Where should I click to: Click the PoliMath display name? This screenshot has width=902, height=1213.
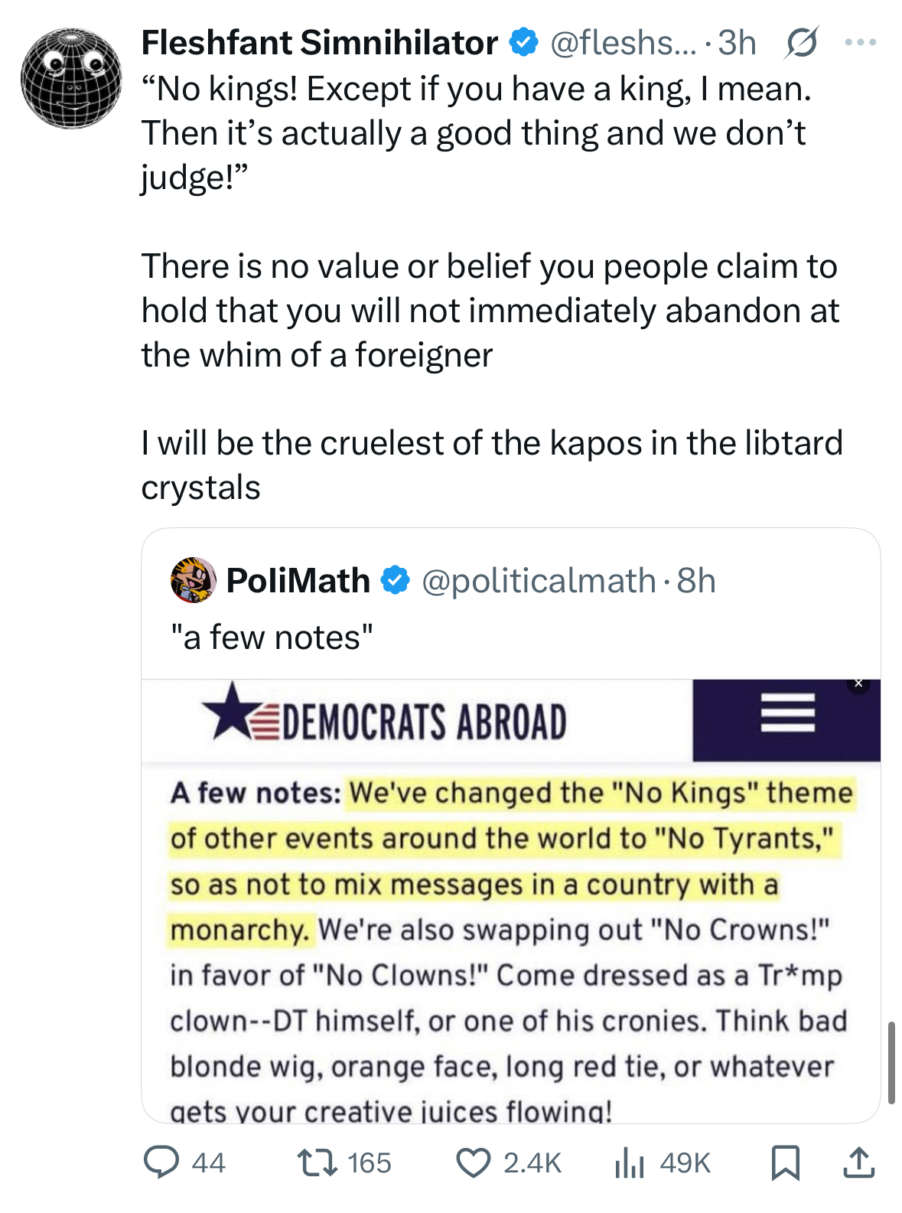click(298, 580)
